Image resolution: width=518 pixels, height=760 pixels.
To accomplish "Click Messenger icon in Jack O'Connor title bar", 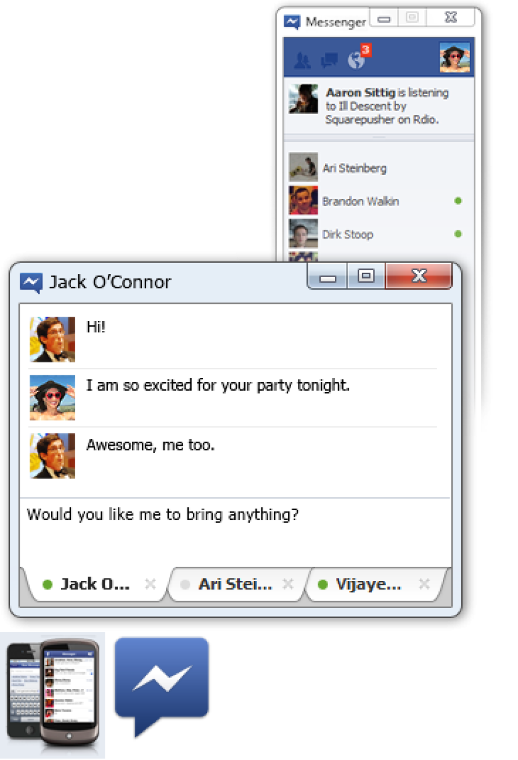I will tap(31, 282).
